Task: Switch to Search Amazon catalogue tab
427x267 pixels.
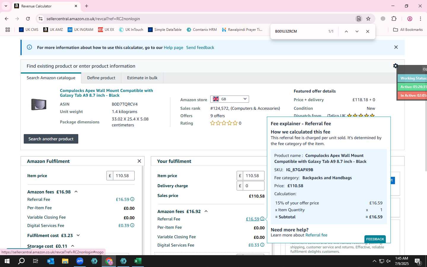Action: (51, 78)
